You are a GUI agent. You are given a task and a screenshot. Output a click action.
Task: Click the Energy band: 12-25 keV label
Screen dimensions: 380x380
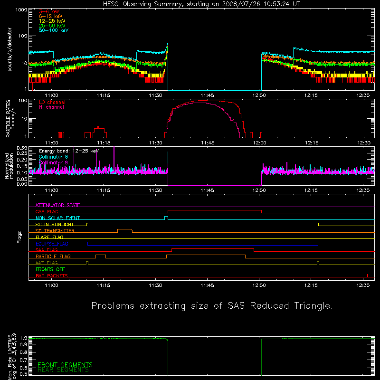pyautogui.click(x=69, y=151)
